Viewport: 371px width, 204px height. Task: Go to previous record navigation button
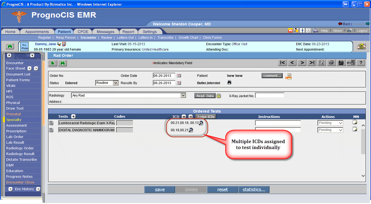292,62
